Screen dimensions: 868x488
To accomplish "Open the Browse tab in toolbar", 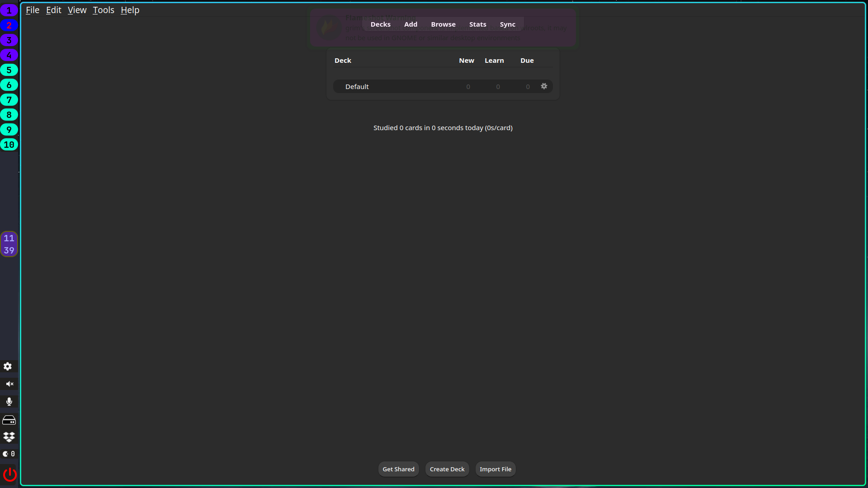I will (x=443, y=24).
